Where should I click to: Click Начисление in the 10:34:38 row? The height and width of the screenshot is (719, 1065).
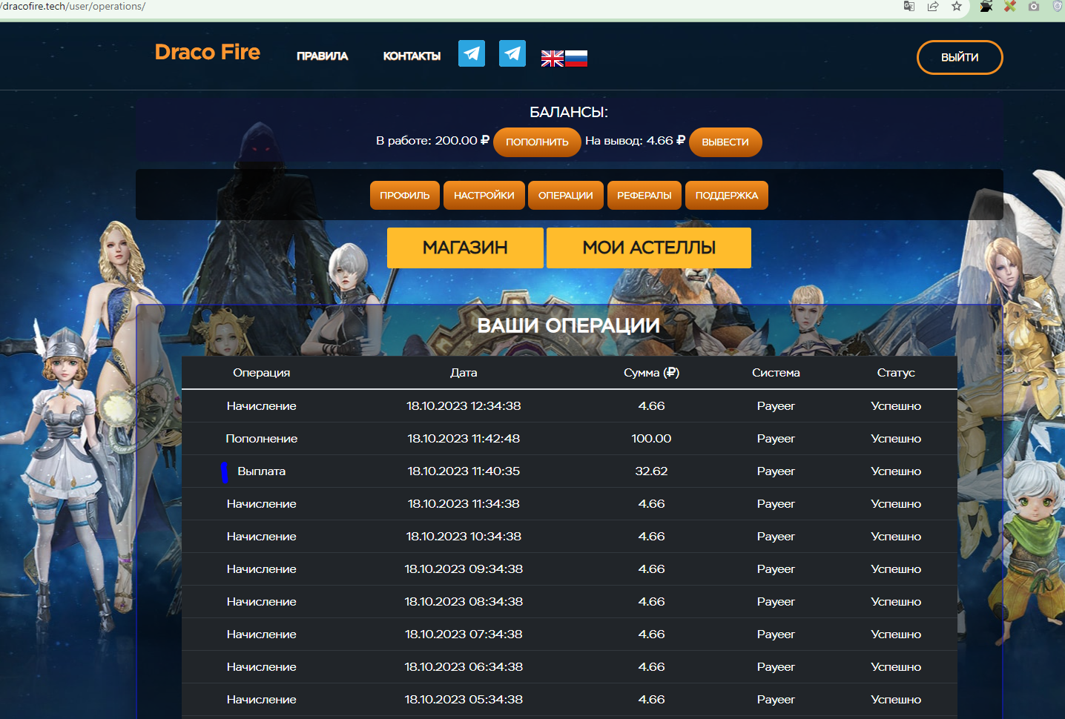pyautogui.click(x=262, y=537)
